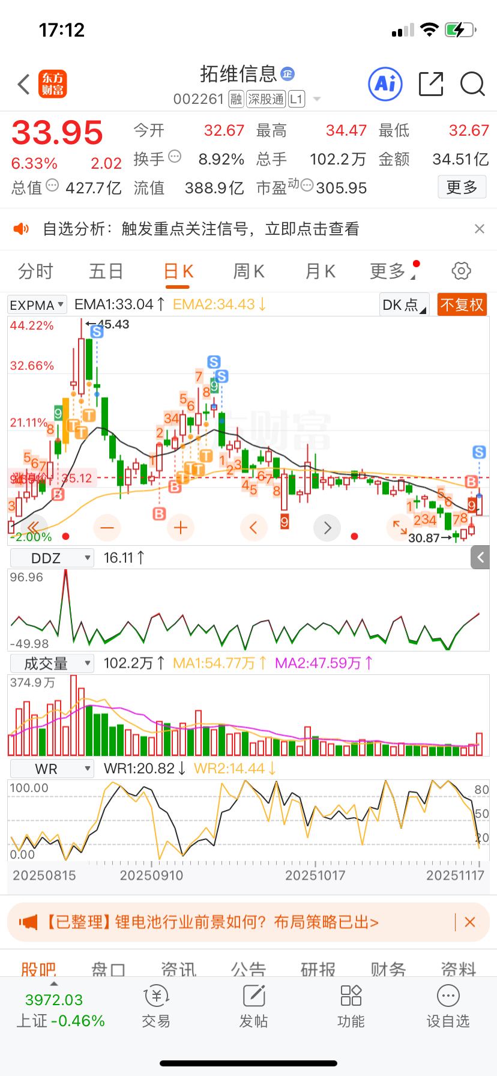Tap the 30.87 low price label
This screenshot has width=497, height=1076.
424,538
